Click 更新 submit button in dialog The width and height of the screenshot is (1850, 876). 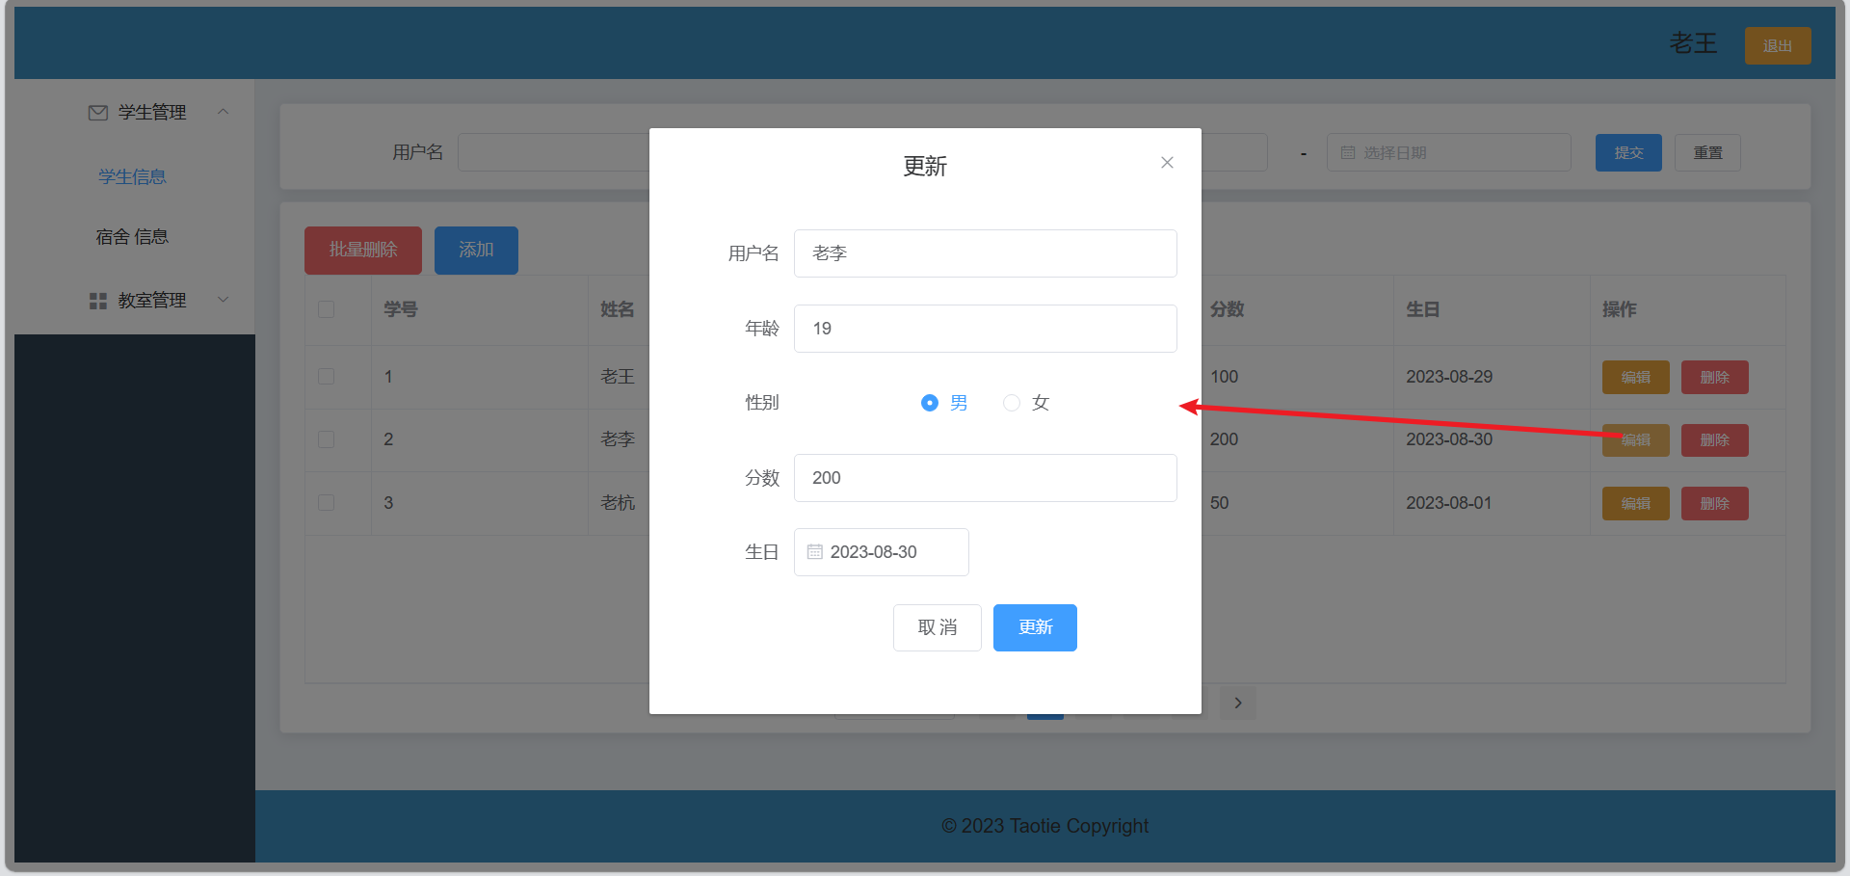pyautogui.click(x=1035, y=627)
